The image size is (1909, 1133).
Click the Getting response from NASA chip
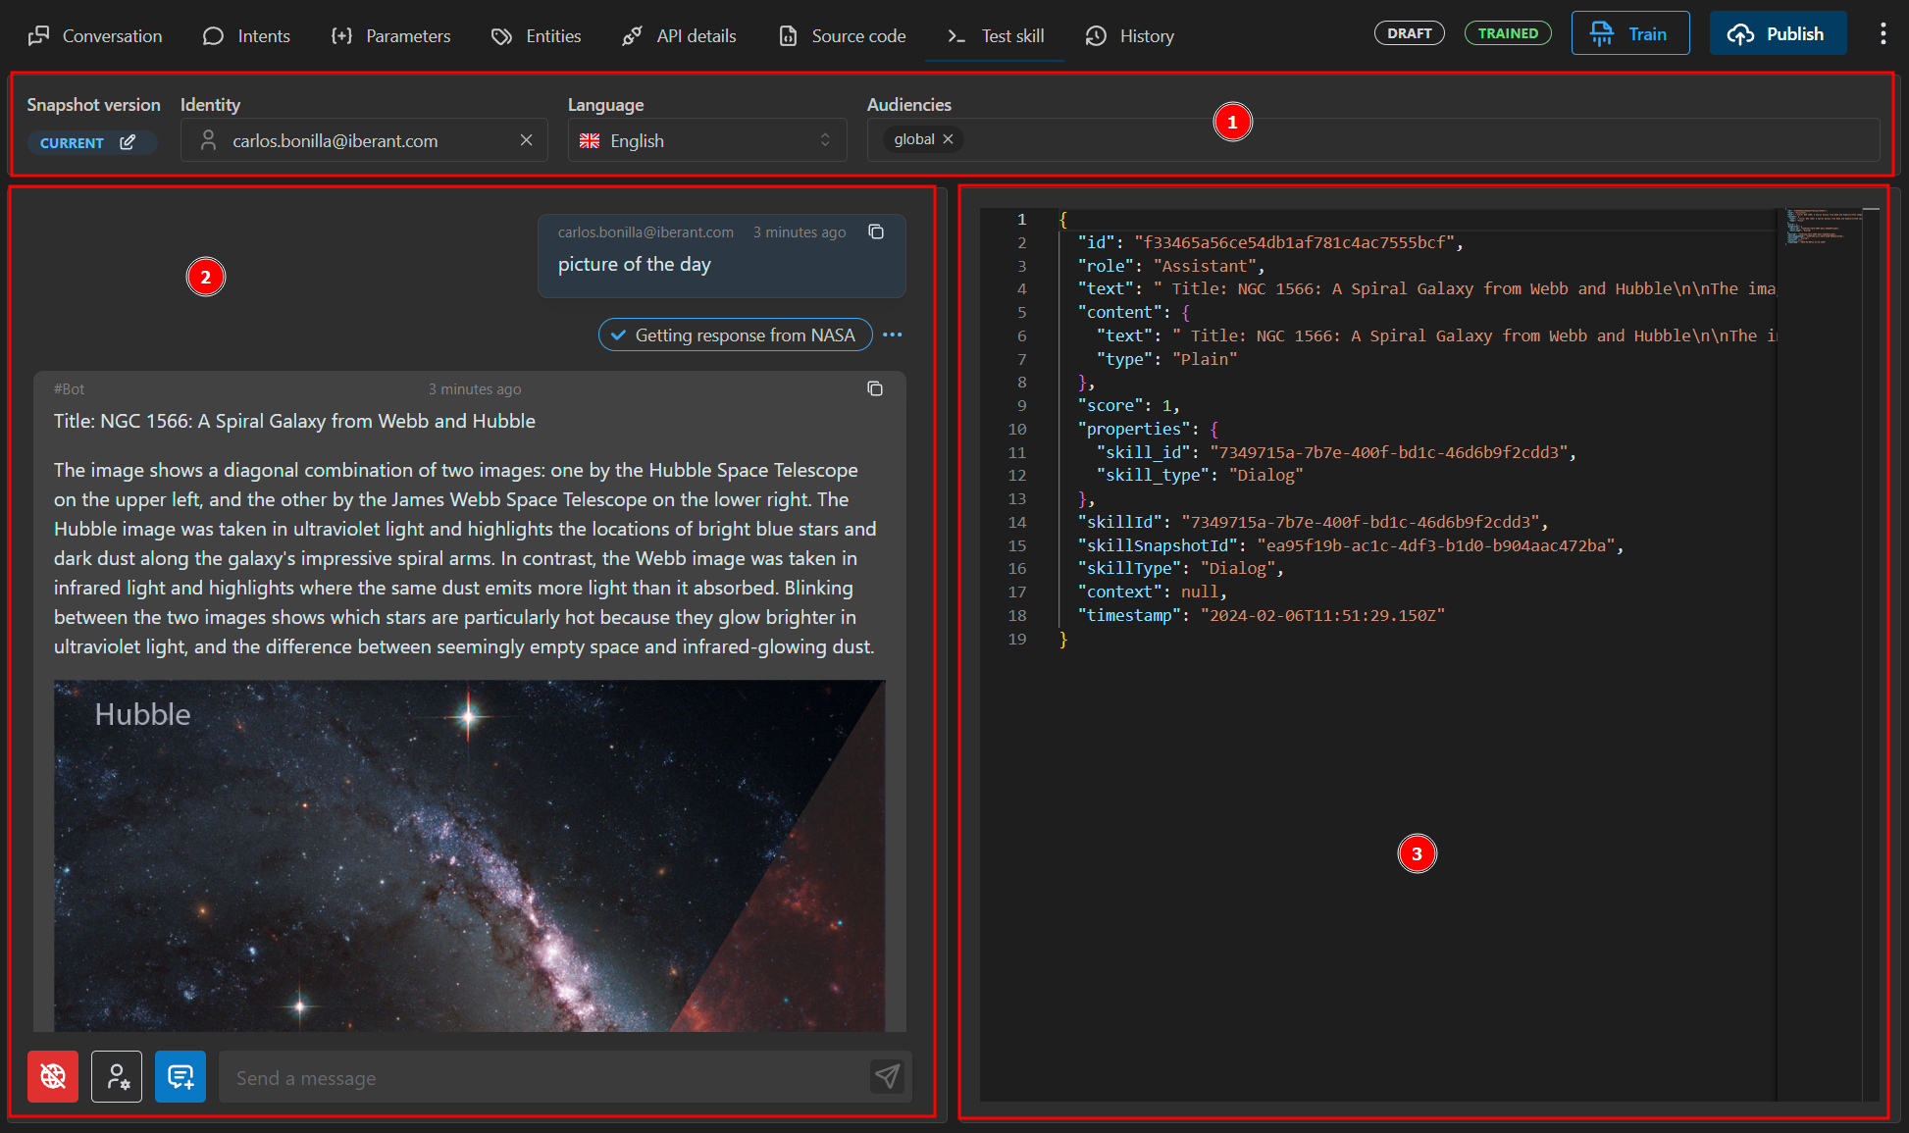click(x=735, y=335)
